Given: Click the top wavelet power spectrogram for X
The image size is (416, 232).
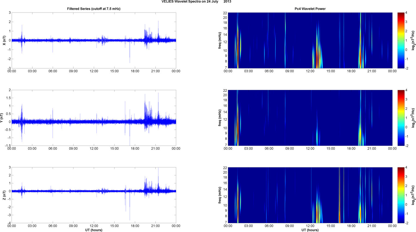Looking at the screenshot, I should coord(310,40).
